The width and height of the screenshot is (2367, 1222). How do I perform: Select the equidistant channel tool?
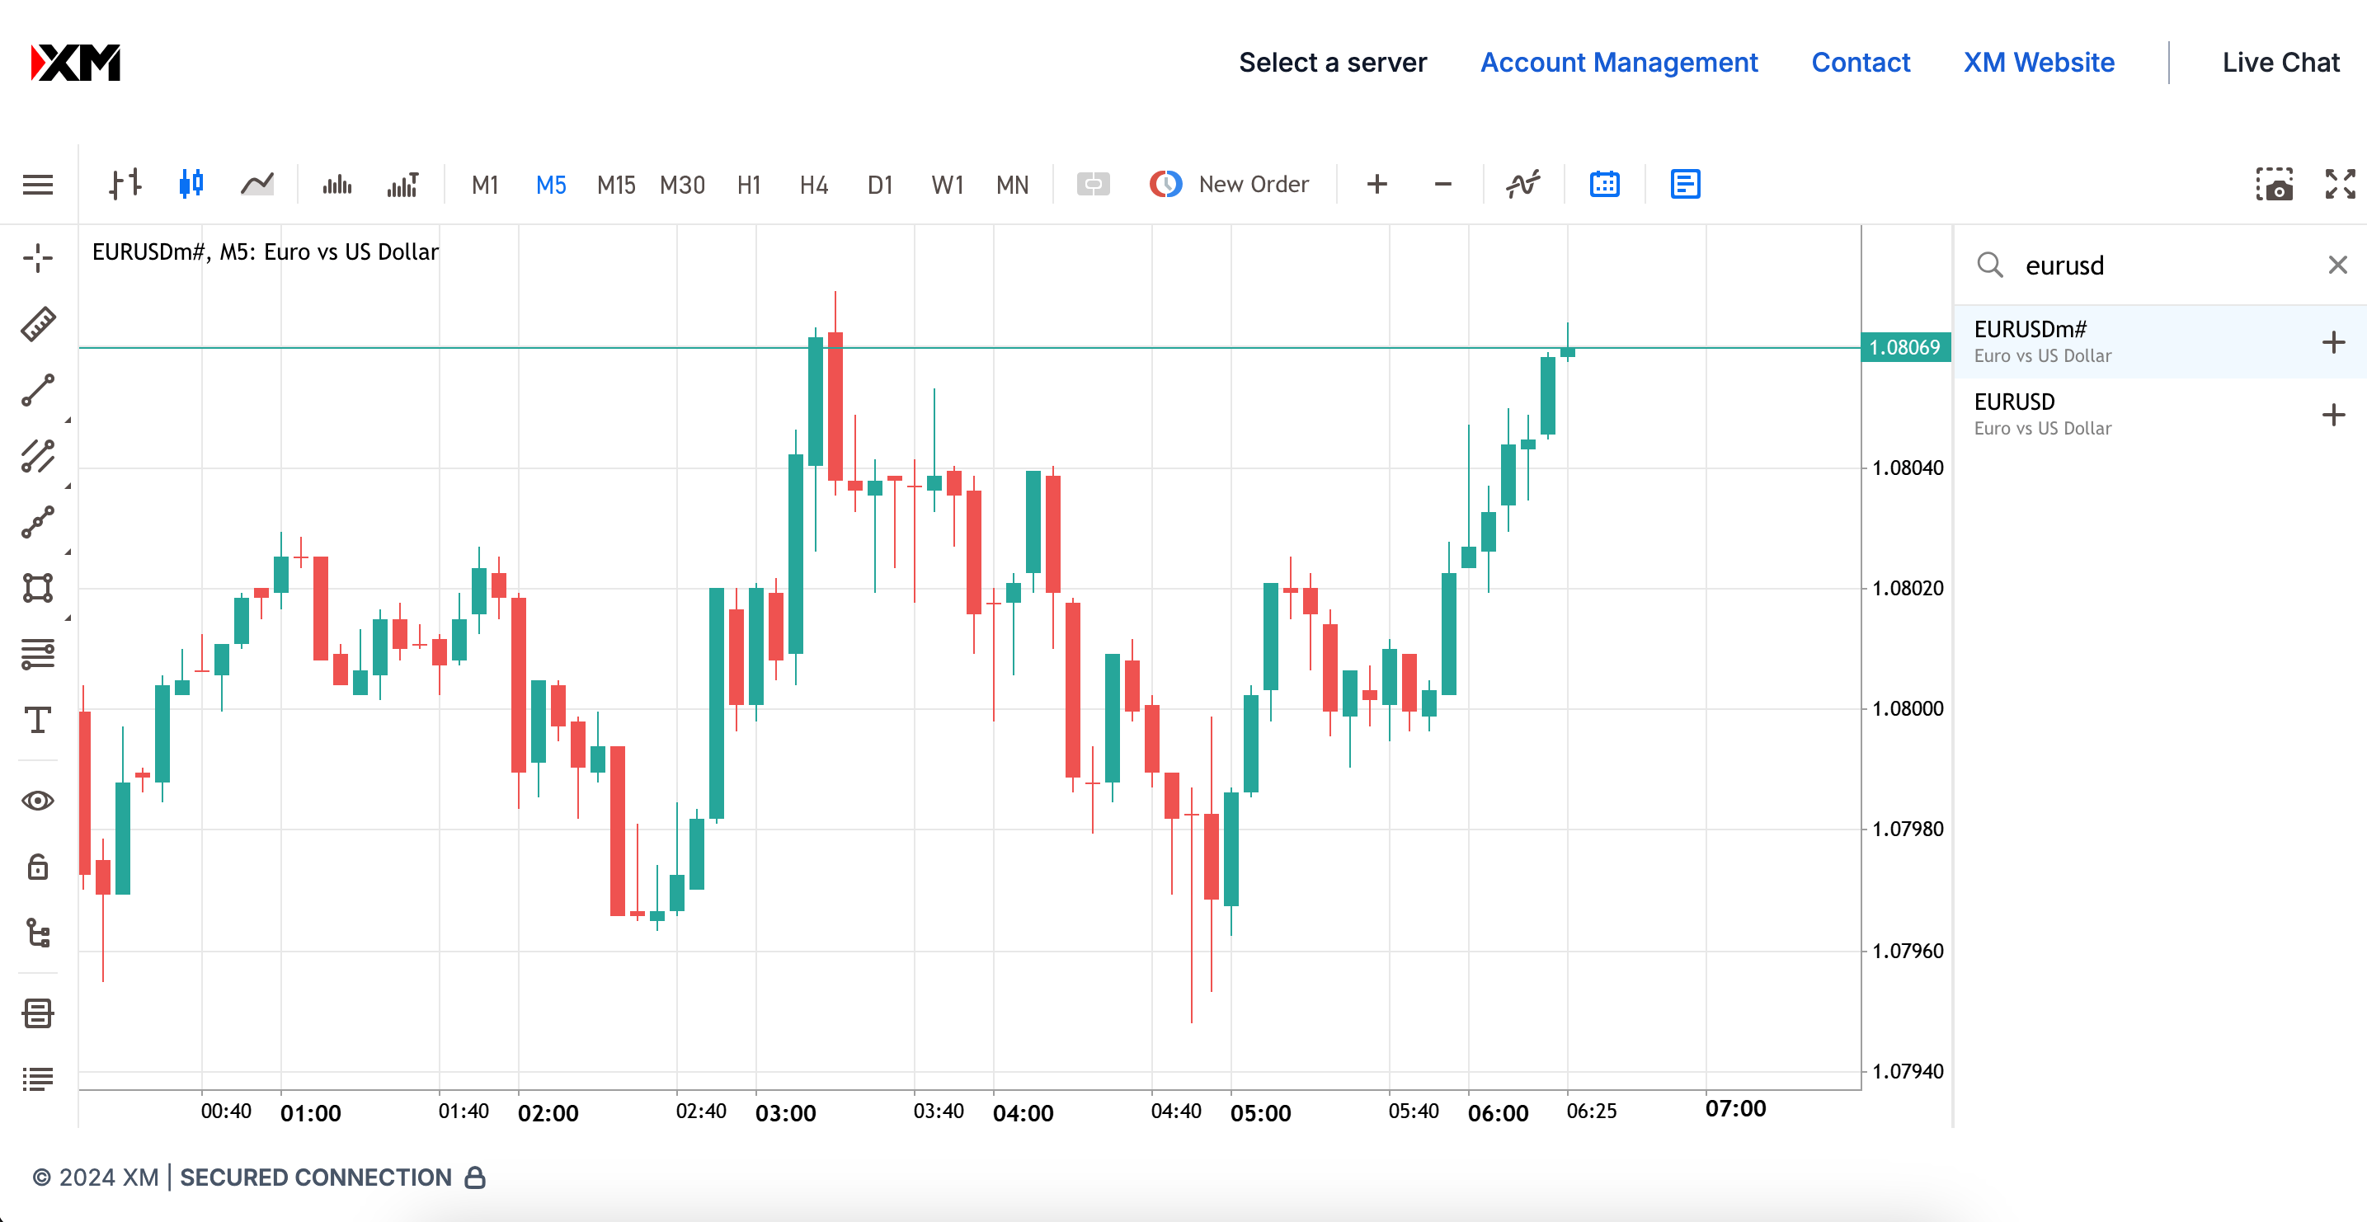point(38,456)
